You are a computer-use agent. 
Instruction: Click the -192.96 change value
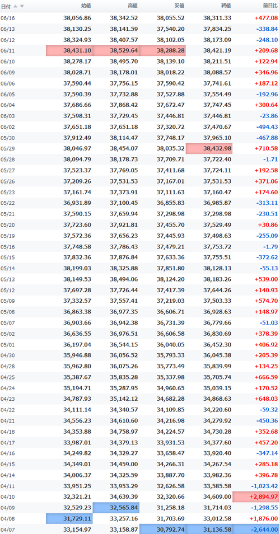pos(267,95)
